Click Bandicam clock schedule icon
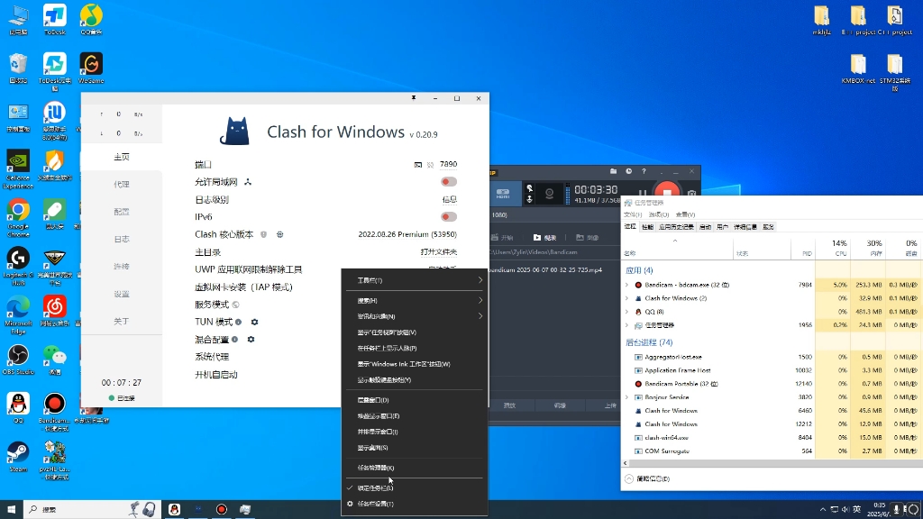The height and width of the screenshot is (519, 923). (x=628, y=171)
